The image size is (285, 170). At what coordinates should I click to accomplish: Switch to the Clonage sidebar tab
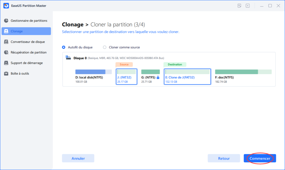pos(26,31)
